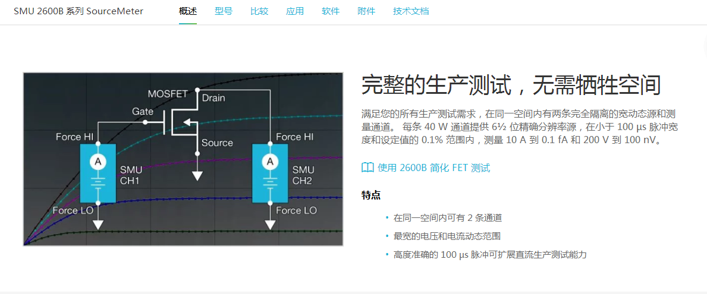This screenshot has height=294, width=707.
Task: Click the 完整的生产测试，无需牺牲空间 heading
Action: coord(511,85)
